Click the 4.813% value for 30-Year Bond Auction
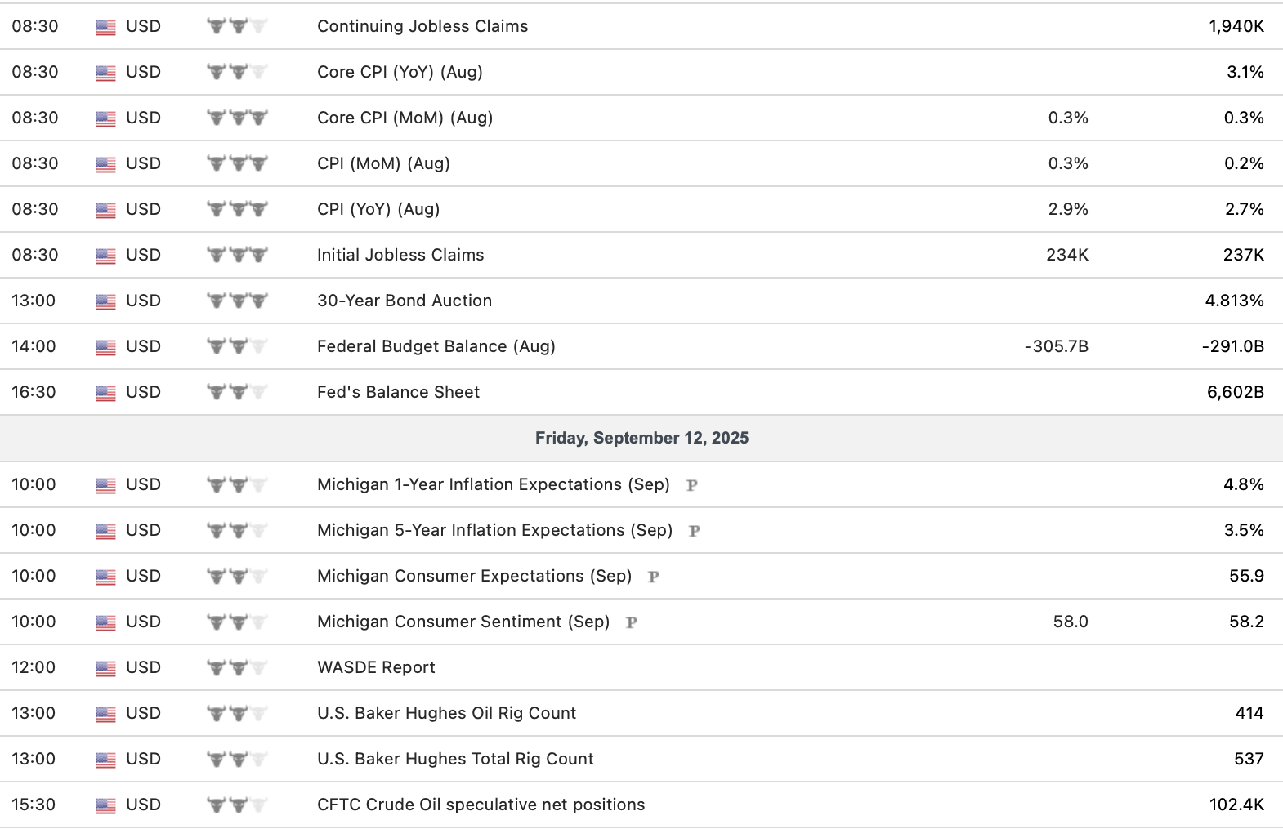 pyautogui.click(x=1234, y=301)
